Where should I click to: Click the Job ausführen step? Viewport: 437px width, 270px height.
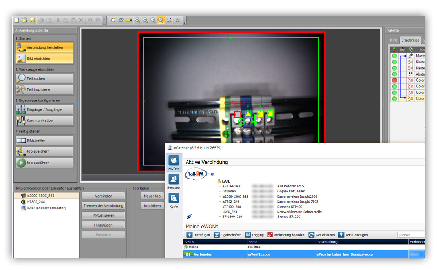pos(45,163)
